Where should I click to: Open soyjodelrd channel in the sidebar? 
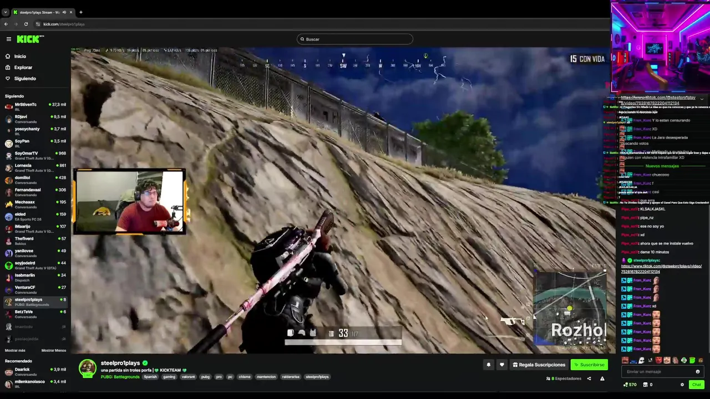pyautogui.click(x=35, y=265)
